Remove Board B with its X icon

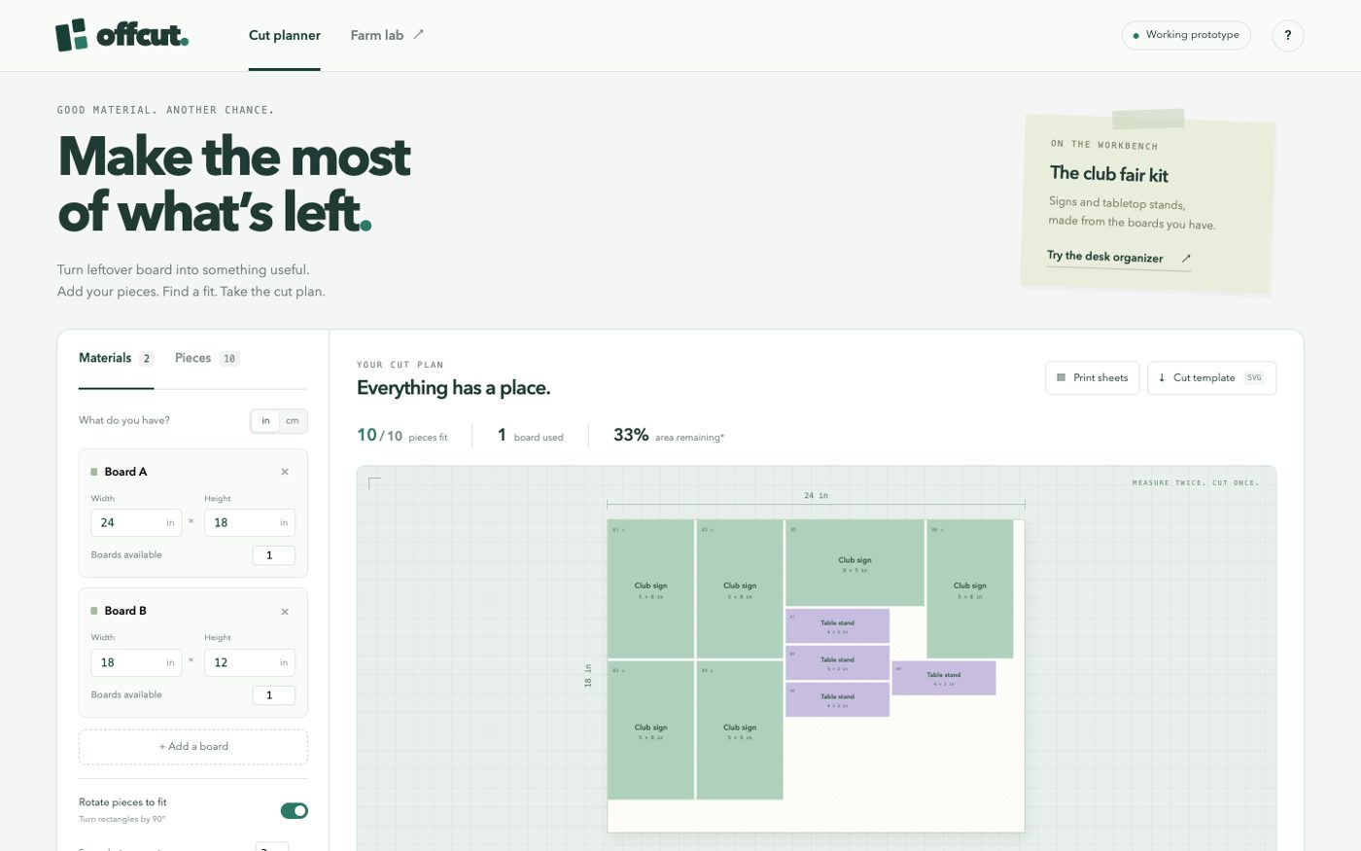[285, 612]
